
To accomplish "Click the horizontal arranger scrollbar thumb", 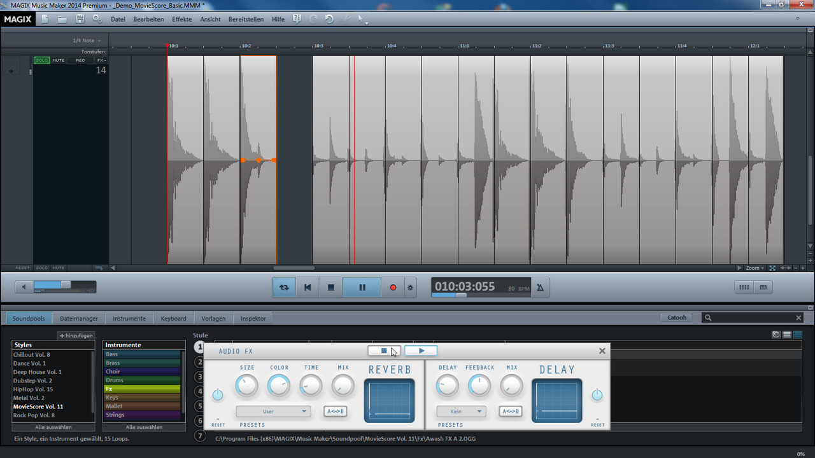I will pos(294,268).
